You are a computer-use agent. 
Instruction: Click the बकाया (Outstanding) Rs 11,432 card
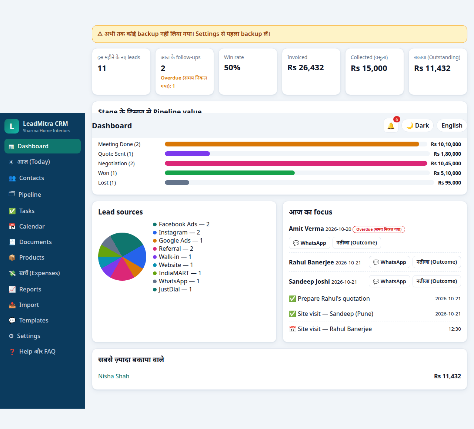(x=438, y=72)
